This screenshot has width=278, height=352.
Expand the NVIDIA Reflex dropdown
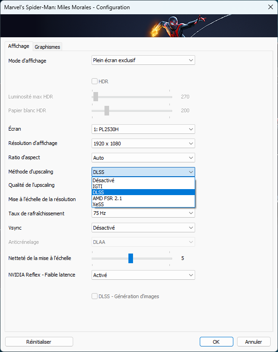(143, 275)
